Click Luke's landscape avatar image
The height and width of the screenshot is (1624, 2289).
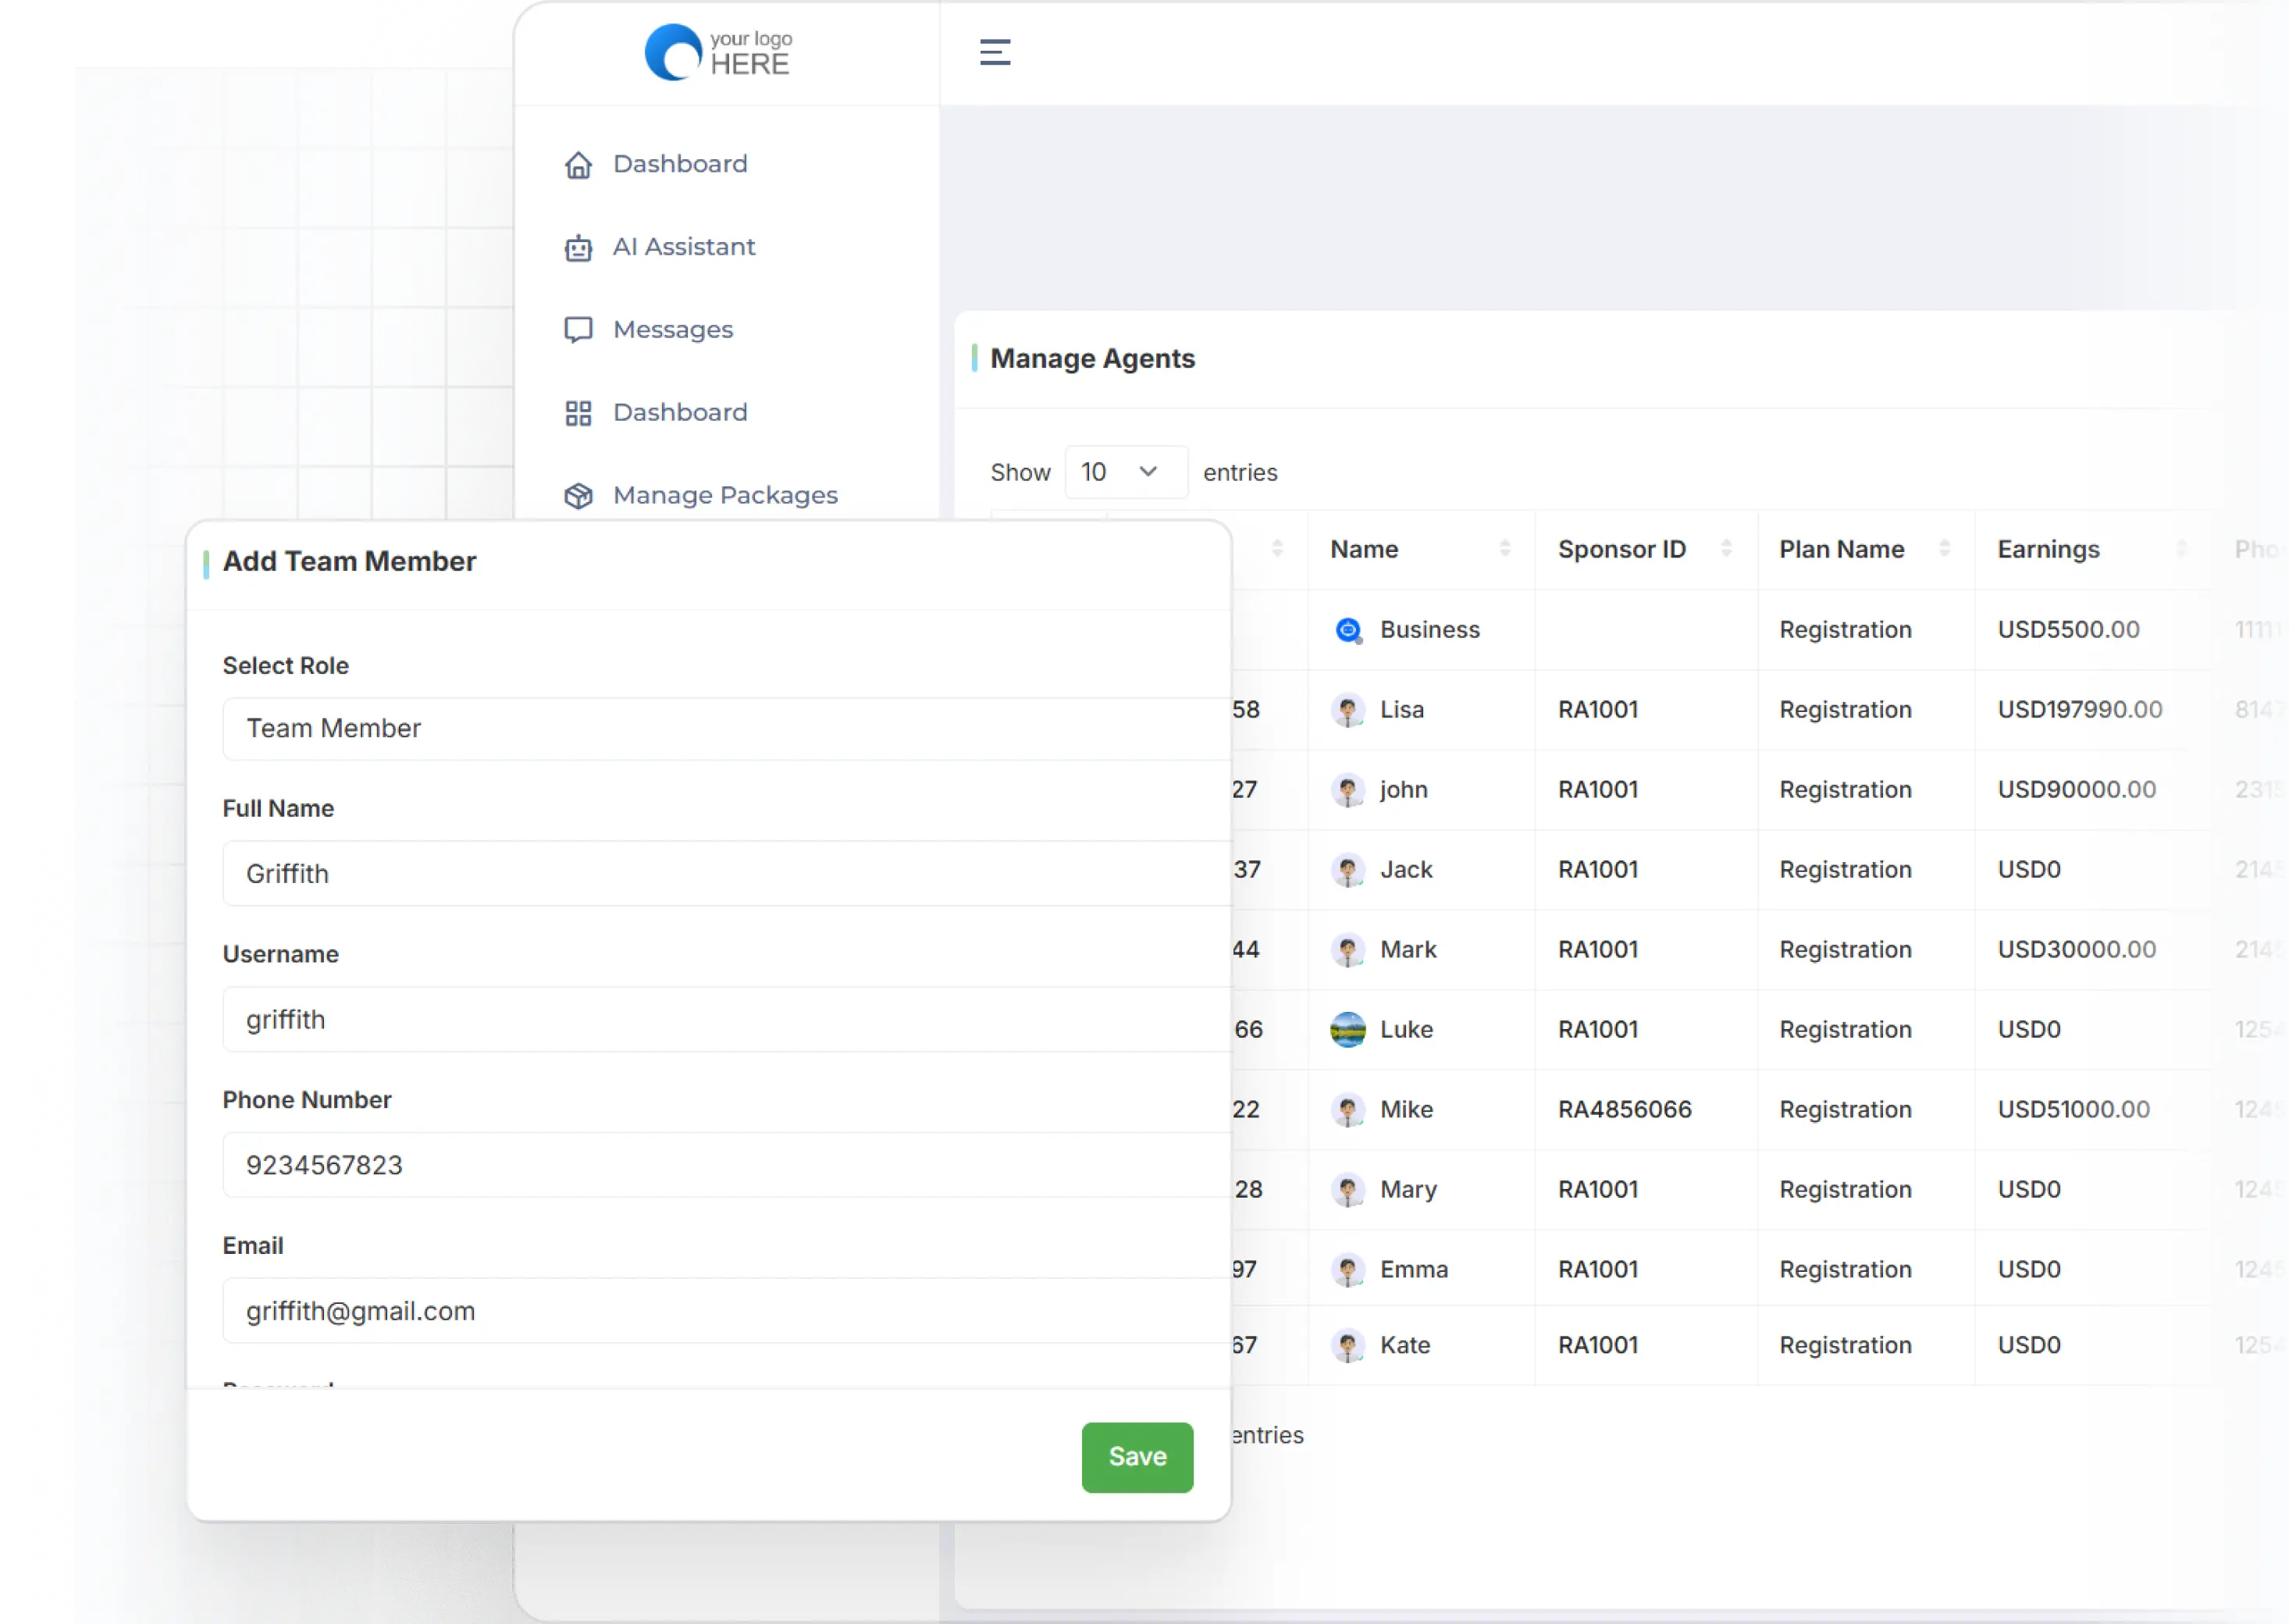tap(1348, 1030)
